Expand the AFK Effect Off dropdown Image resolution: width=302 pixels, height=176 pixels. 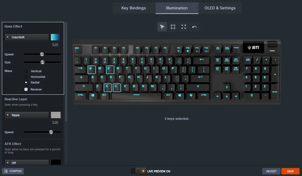tap(27, 163)
